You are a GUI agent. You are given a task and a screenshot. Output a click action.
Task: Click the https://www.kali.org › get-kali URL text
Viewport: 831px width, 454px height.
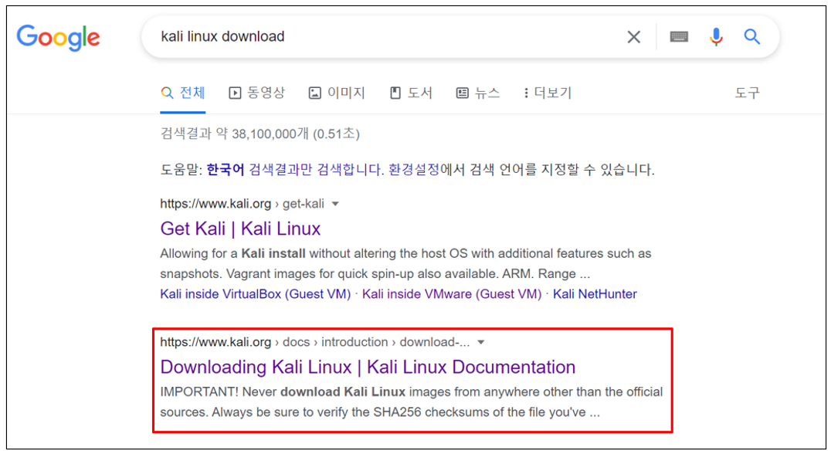[243, 204]
